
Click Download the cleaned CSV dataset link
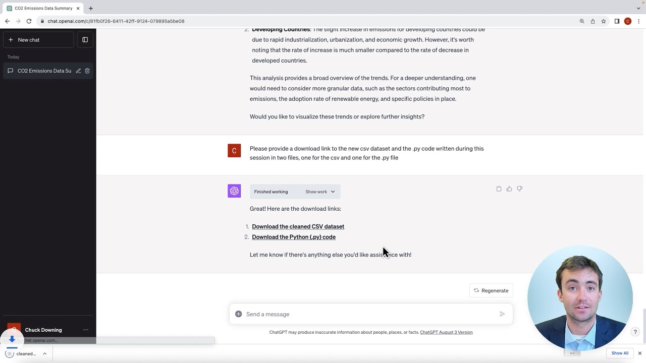(x=298, y=226)
